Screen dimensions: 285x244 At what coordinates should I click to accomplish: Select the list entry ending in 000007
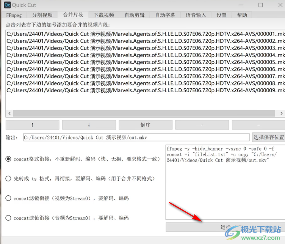coord(146,76)
